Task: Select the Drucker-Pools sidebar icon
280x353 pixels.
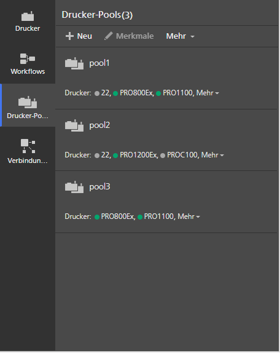Action: point(28,102)
